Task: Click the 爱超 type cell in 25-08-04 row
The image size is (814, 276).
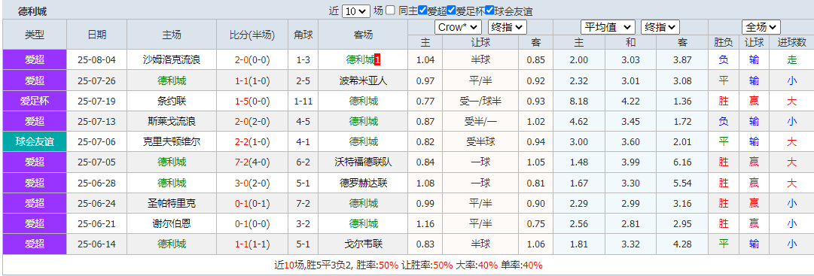Action: (35, 60)
